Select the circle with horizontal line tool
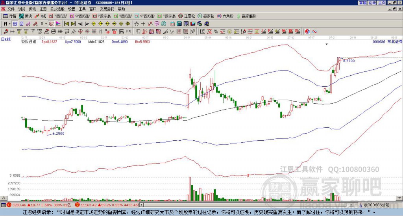Screen dimensions: 403x216 point(53,32)
